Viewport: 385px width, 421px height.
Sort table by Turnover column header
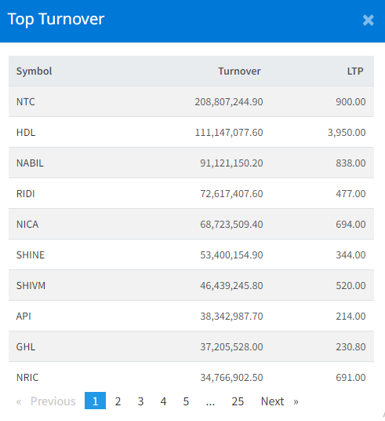(239, 71)
